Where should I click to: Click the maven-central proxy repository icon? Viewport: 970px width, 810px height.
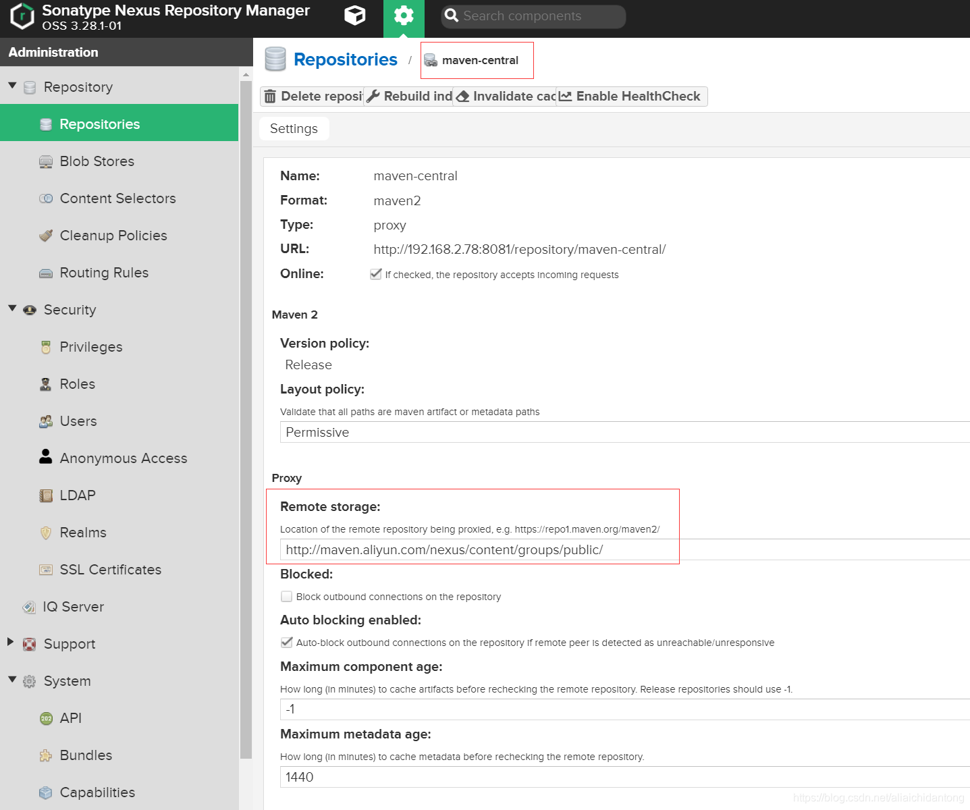pos(431,60)
